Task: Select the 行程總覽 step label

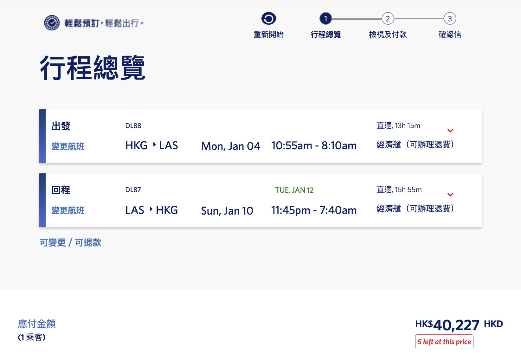Action: point(325,34)
